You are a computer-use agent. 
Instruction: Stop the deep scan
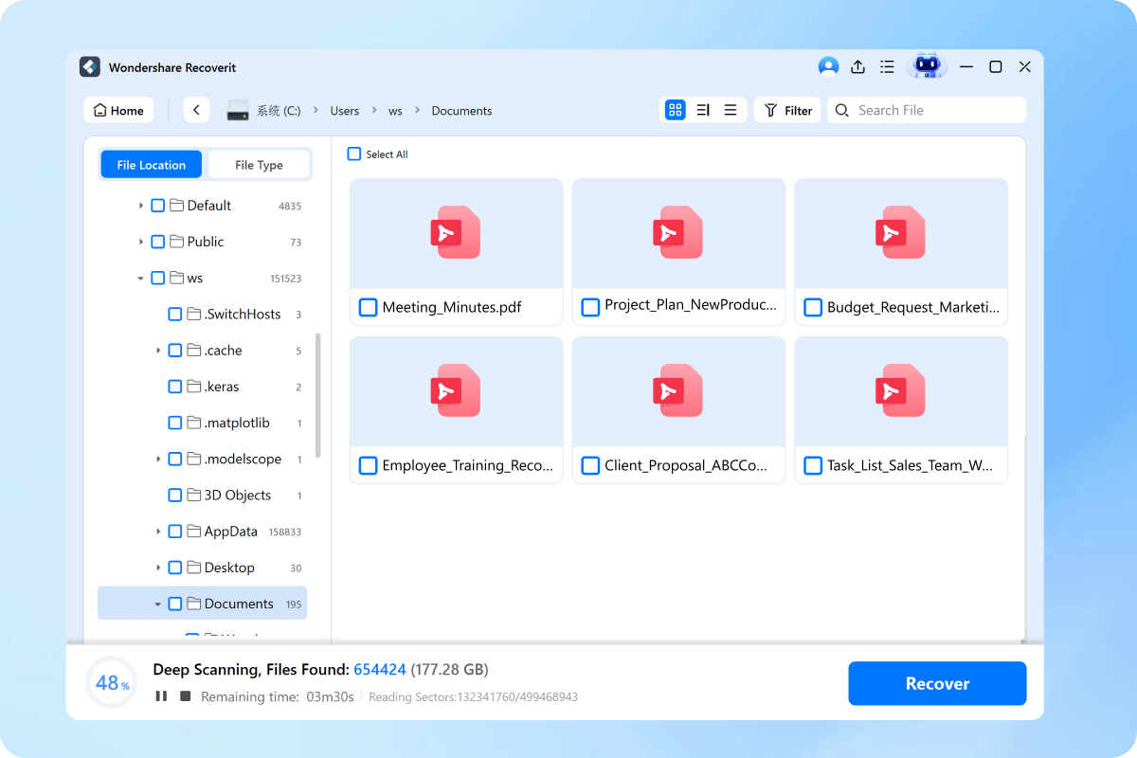(186, 696)
